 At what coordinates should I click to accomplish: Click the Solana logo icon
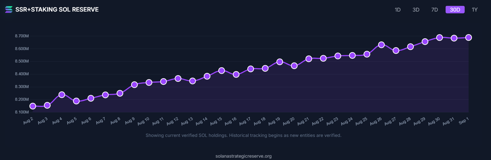[8, 9]
